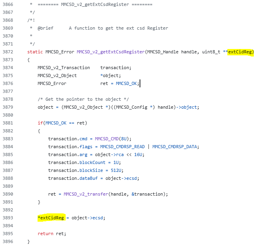Click MMCSD_CMDRSP_READ flag
This screenshot has height=245, width=257.
pos(123,147)
